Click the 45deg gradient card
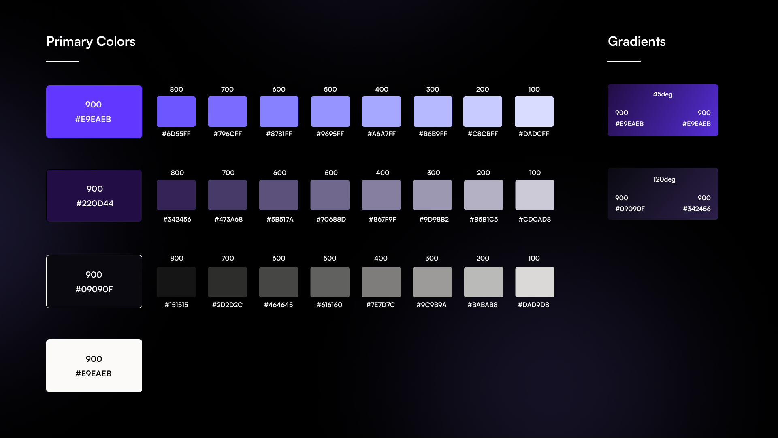 pos(663,110)
